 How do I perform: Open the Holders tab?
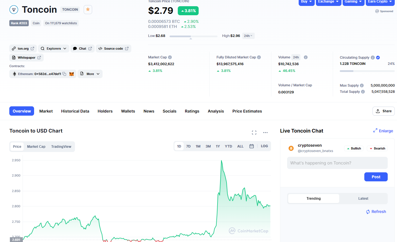coord(105,111)
